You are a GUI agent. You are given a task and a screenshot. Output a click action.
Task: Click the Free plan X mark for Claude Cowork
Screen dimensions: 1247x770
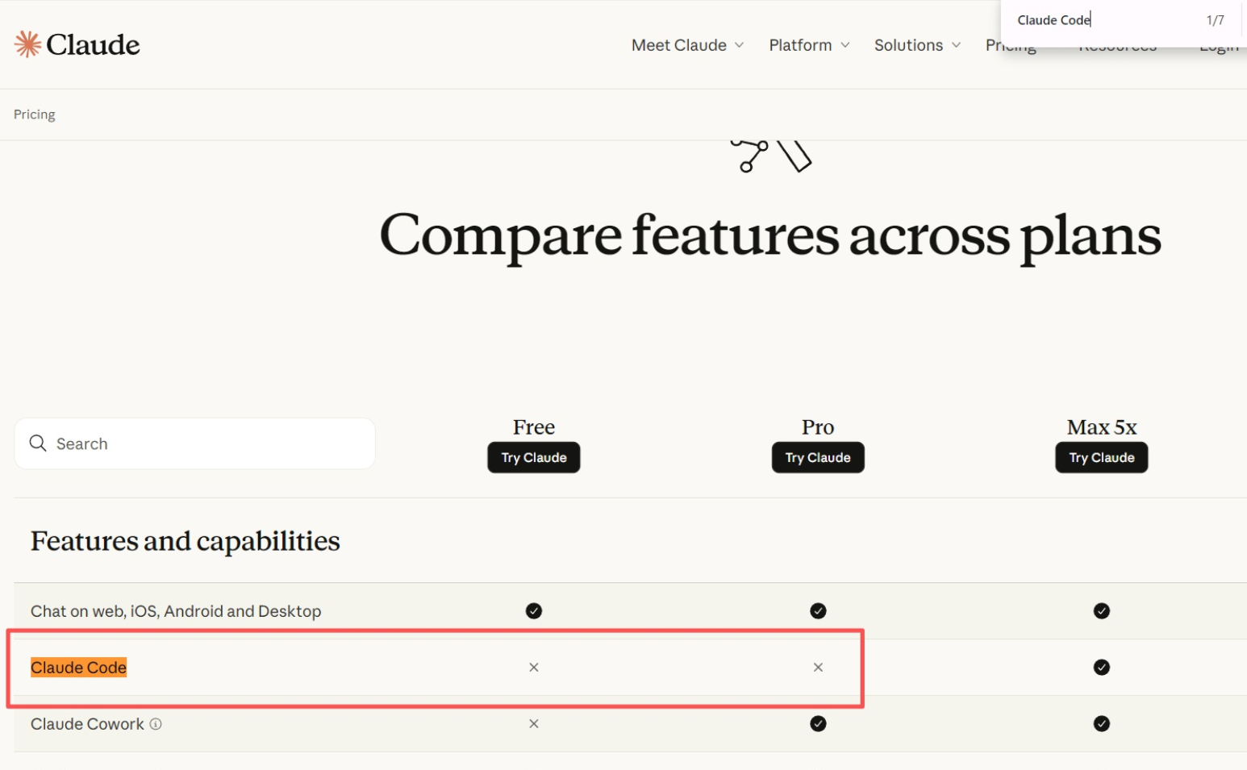pyautogui.click(x=534, y=724)
